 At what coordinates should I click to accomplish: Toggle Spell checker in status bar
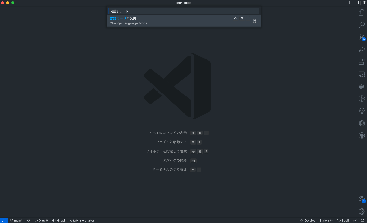click(x=343, y=220)
